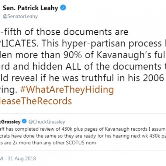Viewport: 166px width, 166px height.
Task: Click the quoted tweet line ending with SCOTUS nom
Action: (x=48, y=143)
